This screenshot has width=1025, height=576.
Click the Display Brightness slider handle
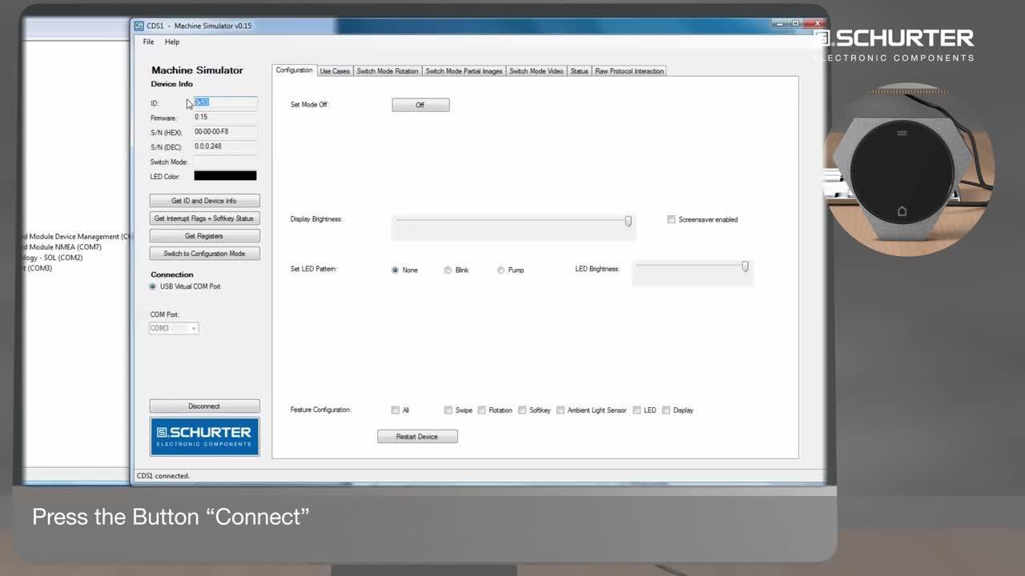[x=628, y=221]
